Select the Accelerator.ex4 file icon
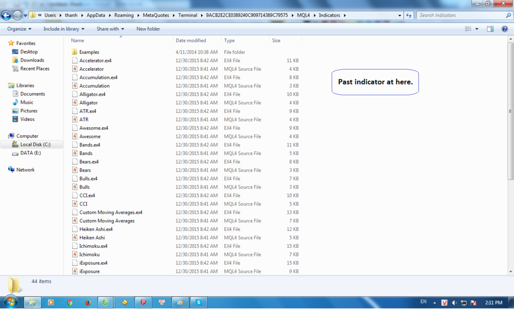 click(x=75, y=61)
